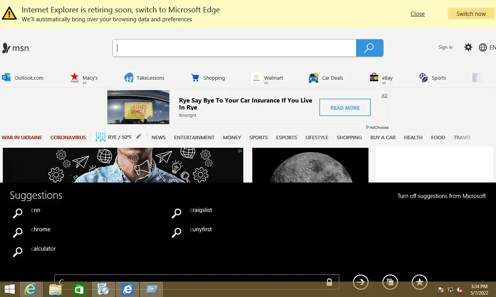Open the eBay shortcut
Screen dimensions: 496x297
(381, 78)
